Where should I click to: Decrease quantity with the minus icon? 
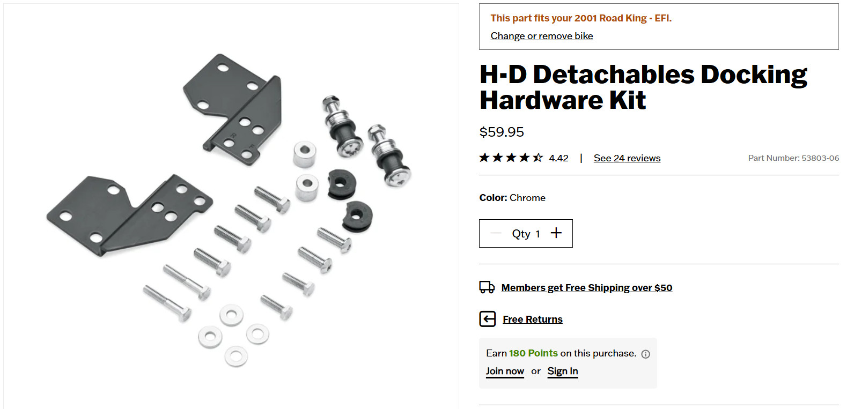496,233
